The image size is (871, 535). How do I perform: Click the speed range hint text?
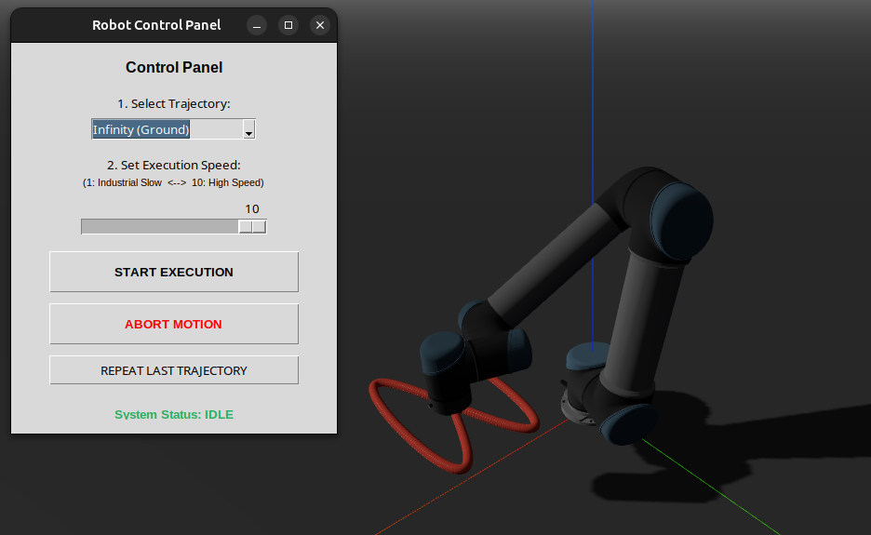(173, 182)
